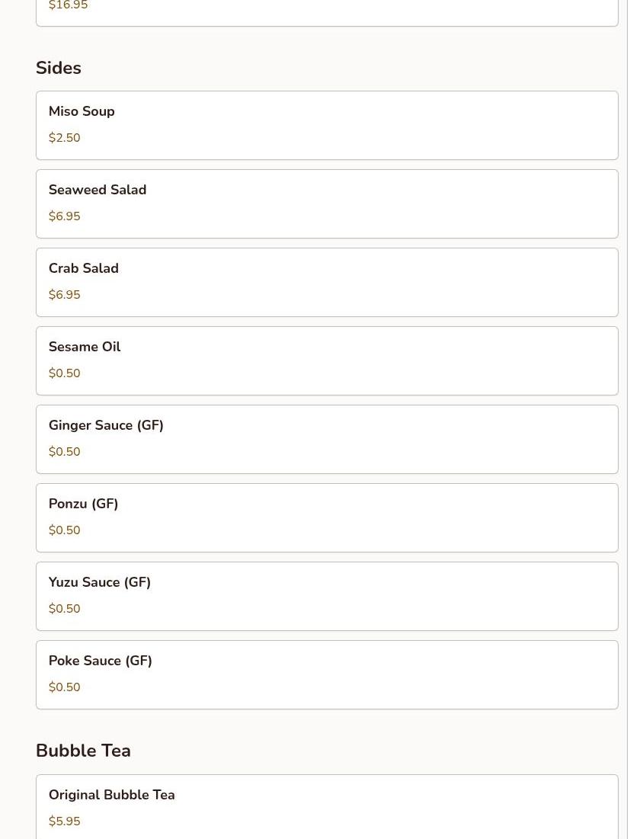The width and height of the screenshot is (643, 839).
Task: Choose Poke Sauce (GF) side
Action: pos(326,674)
